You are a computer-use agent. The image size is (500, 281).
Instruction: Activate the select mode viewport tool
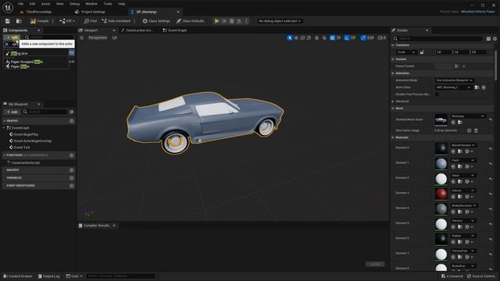coord(290,38)
